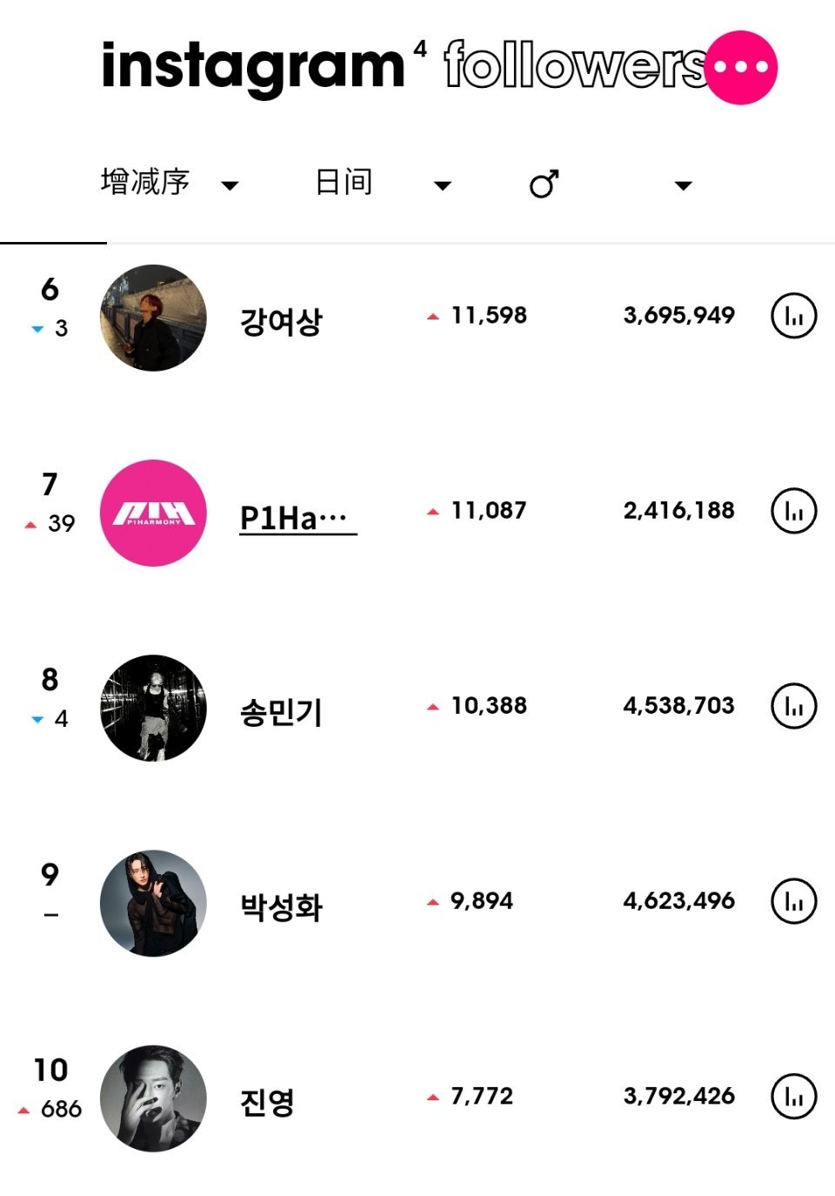Open chart icon for 송민기 row
The image size is (835, 1196).
pyautogui.click(x=794, y=706)
